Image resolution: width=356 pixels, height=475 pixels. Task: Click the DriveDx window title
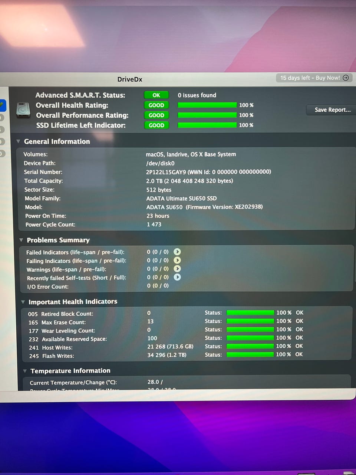tap(130, 79)
